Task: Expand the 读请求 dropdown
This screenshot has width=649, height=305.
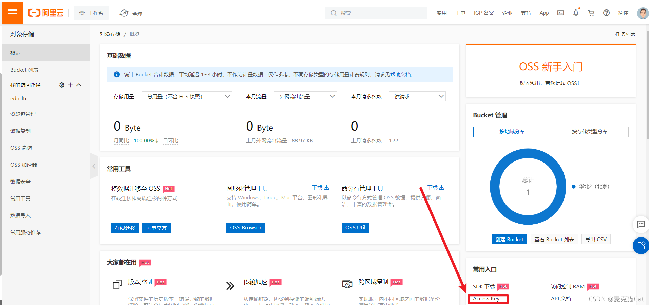Action: tap(417, 97)
